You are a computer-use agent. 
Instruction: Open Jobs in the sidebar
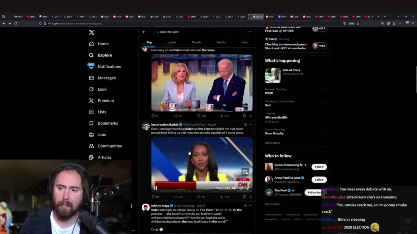point(97,135)
